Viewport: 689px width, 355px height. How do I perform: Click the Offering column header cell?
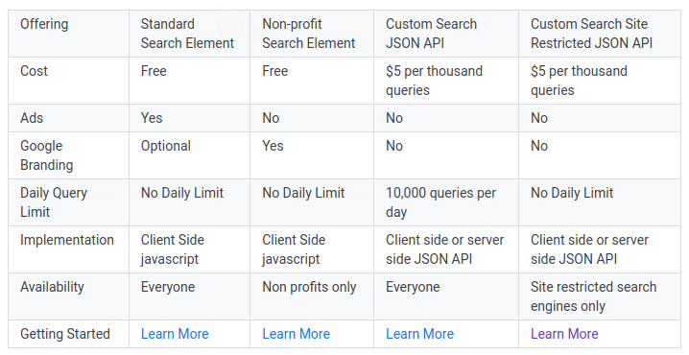coord(68,34)
